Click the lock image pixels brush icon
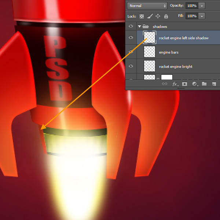The image size is (220, 220). 150,16
